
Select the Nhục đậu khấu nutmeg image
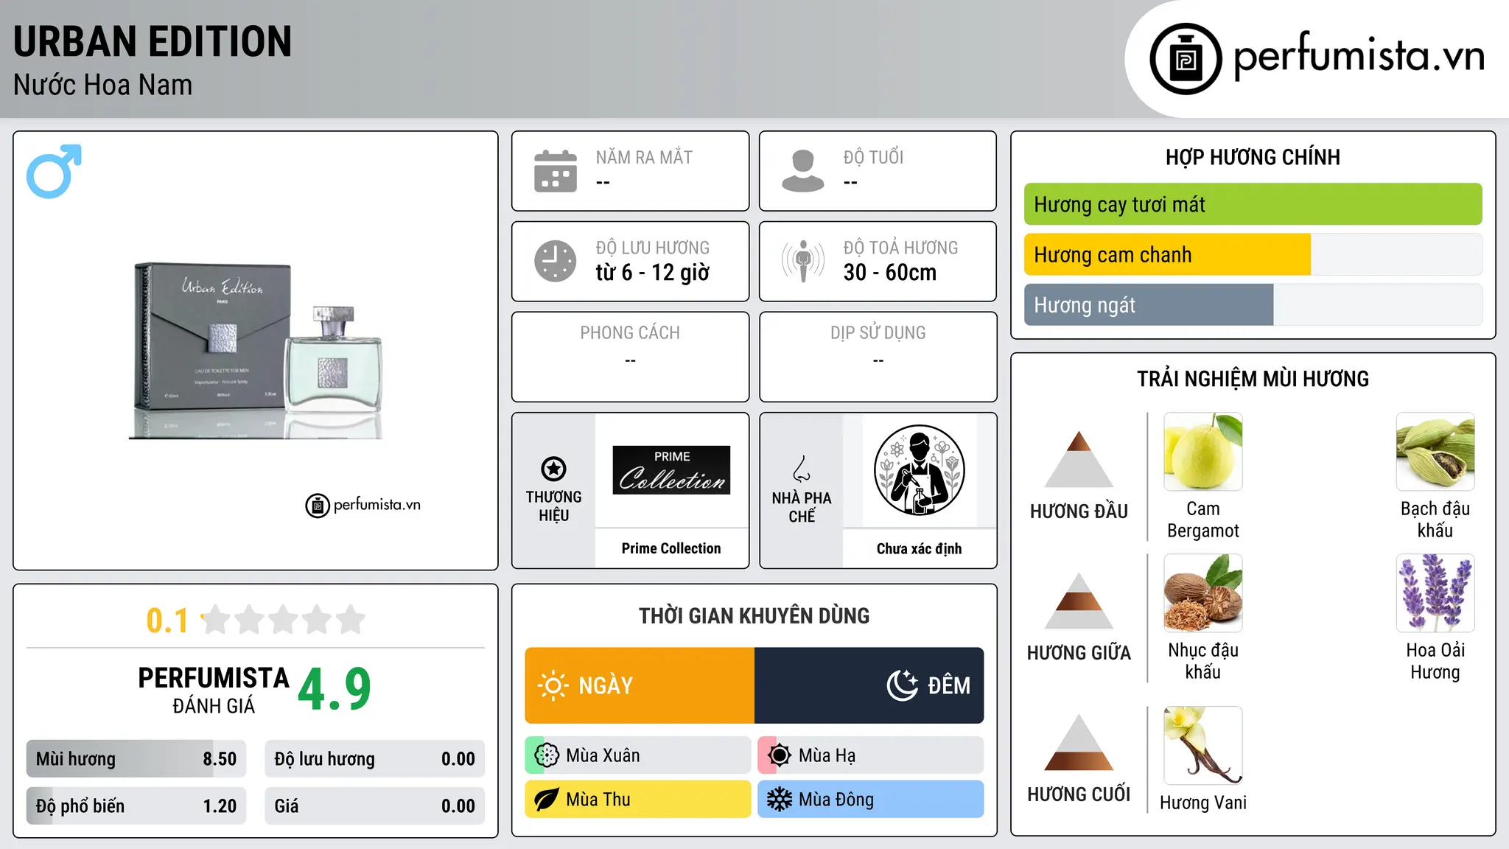[x=1203, y=593]
